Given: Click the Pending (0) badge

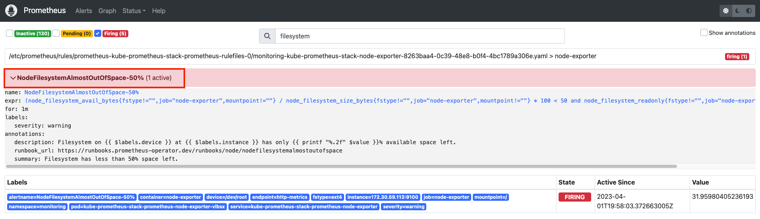Looking at the screenshot, I should [77, 34].
